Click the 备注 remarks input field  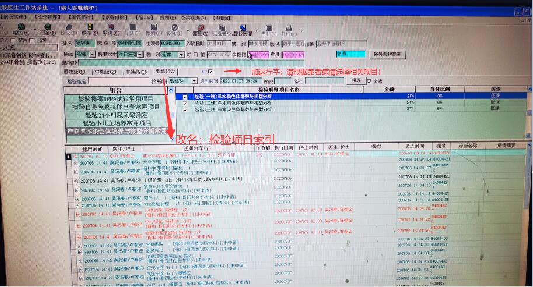(325, 81)
